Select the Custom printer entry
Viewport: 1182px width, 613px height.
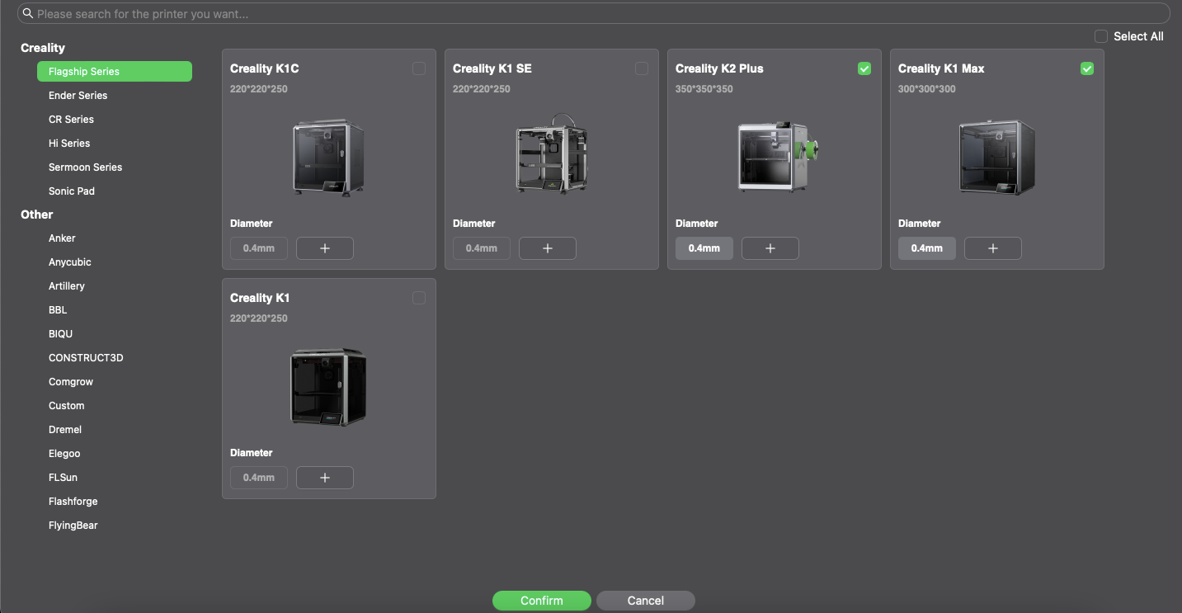67,406
